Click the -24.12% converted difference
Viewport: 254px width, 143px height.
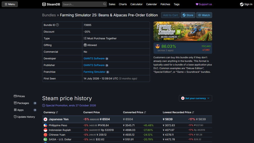pyautogui.click(x=148, y=135)
